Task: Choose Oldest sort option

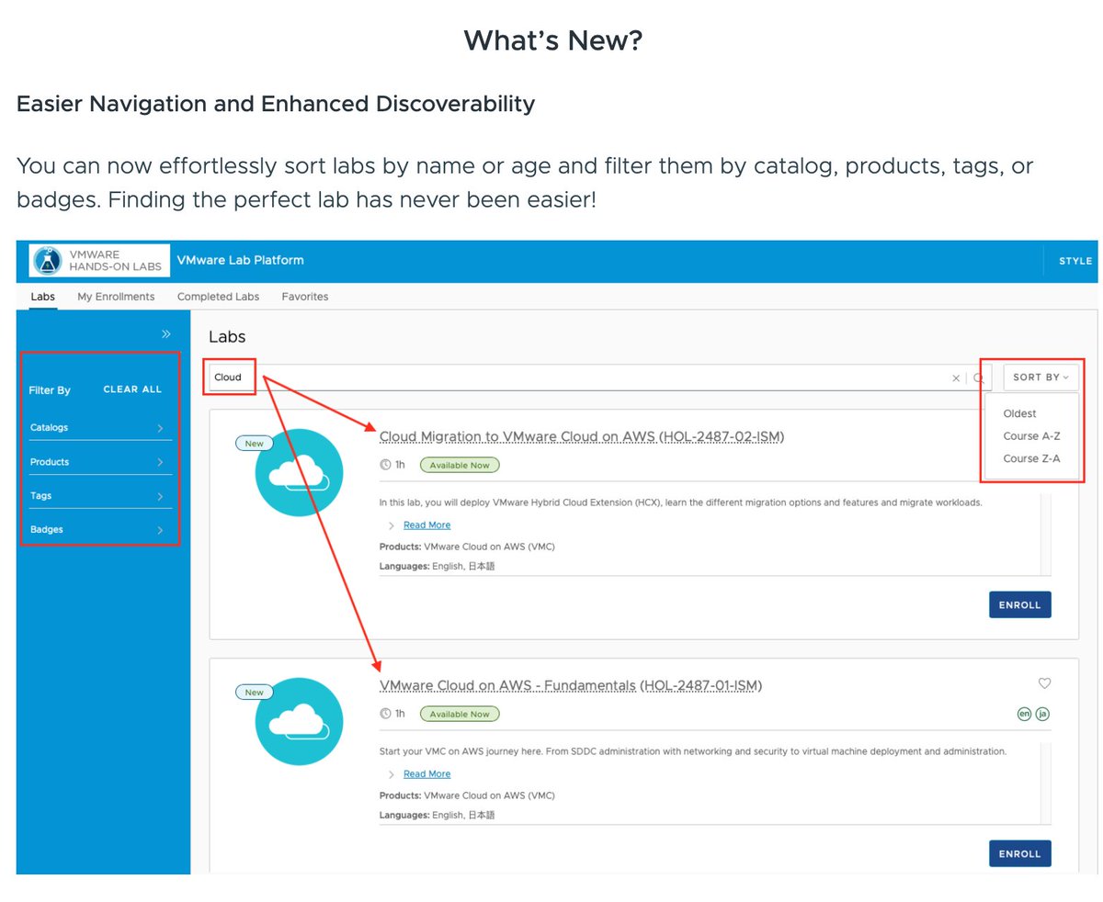Action: (x=1019, y=413)
